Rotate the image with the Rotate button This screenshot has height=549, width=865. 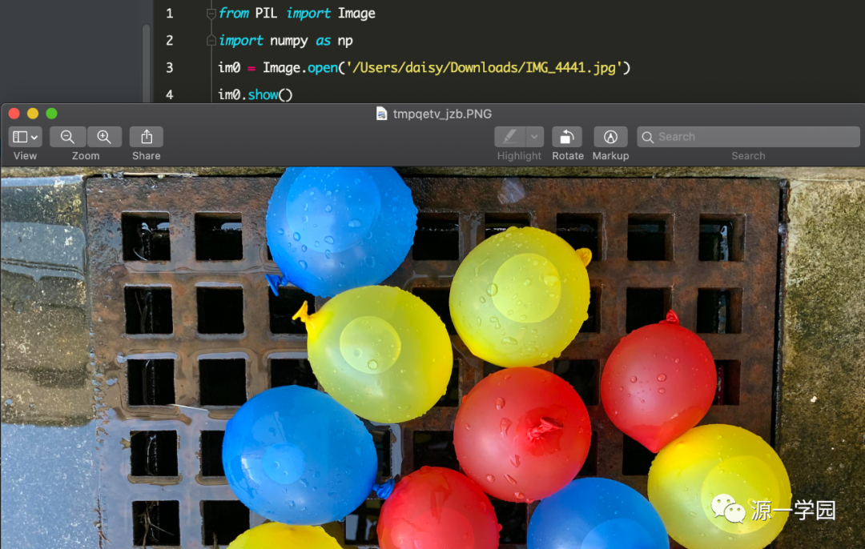tap(567, 137)
